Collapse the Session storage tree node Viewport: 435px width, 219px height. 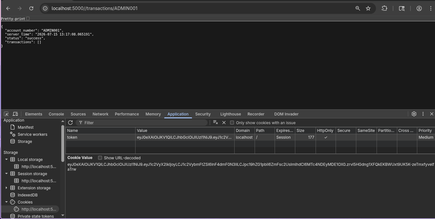pos(6,174)
